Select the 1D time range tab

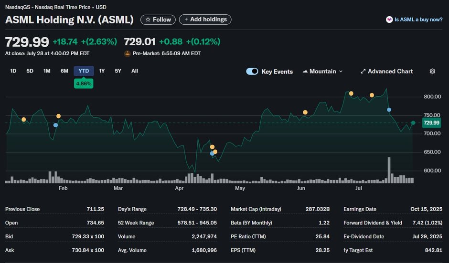click(x=13, y=71)
